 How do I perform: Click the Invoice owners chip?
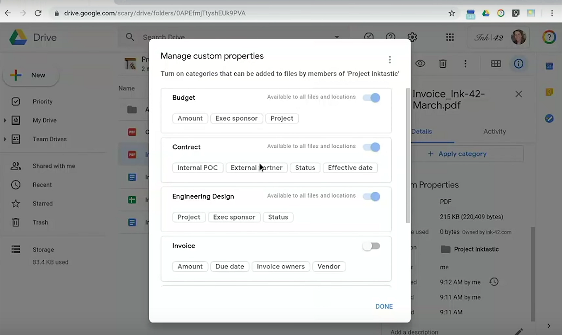(281, 267)
